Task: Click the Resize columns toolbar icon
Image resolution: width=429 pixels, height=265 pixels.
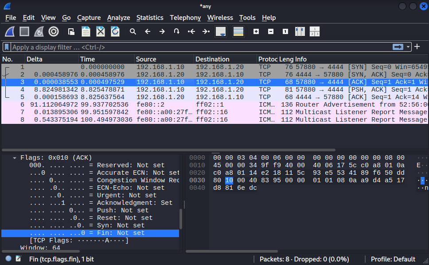Action: (300, 31)
